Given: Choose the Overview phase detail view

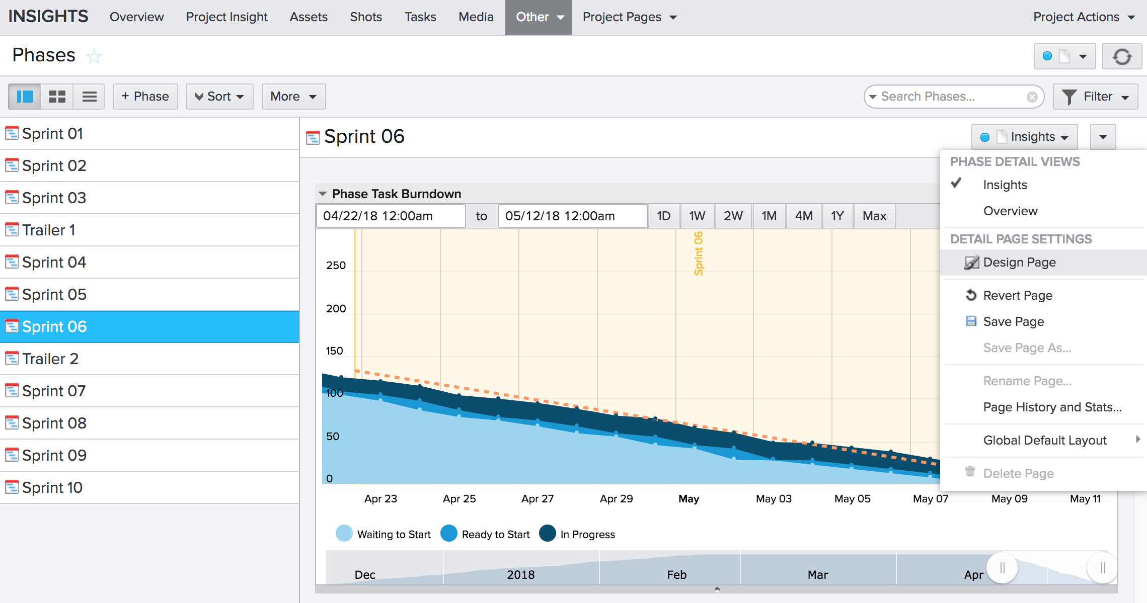Looking at the screenshot, I should tap(1010, 211).
